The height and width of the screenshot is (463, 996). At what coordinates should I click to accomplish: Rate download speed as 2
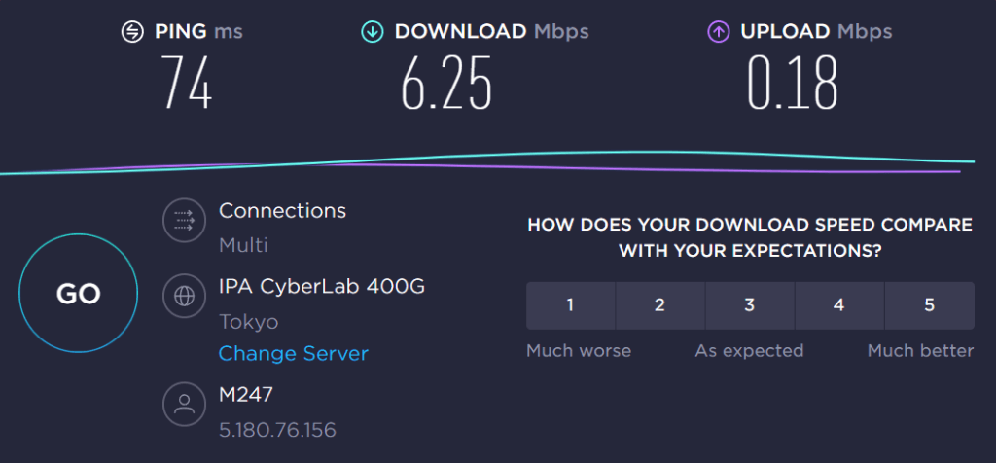[660, 305]
